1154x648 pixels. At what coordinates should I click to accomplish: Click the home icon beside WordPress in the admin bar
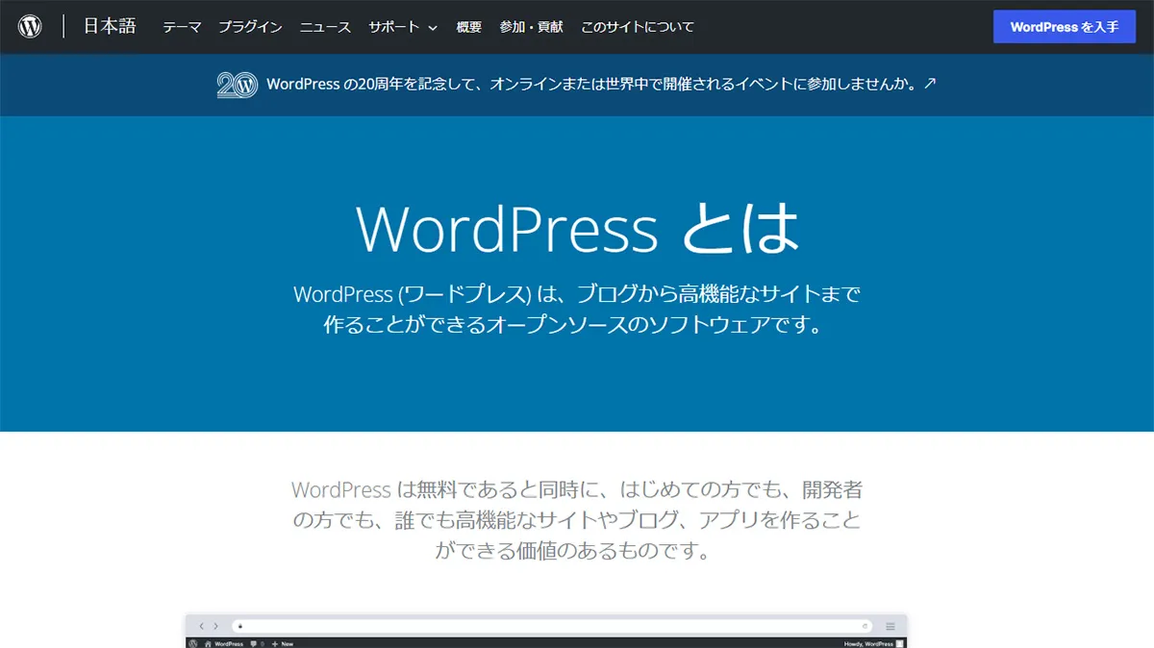(207, 643)
